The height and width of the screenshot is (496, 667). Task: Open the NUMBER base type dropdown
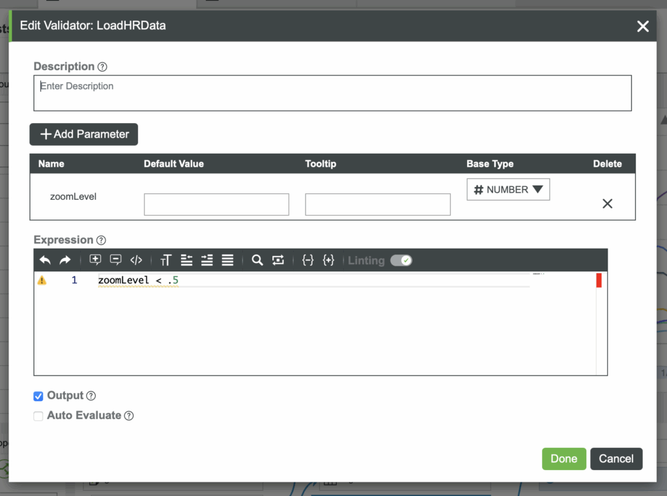pos(508,189)
